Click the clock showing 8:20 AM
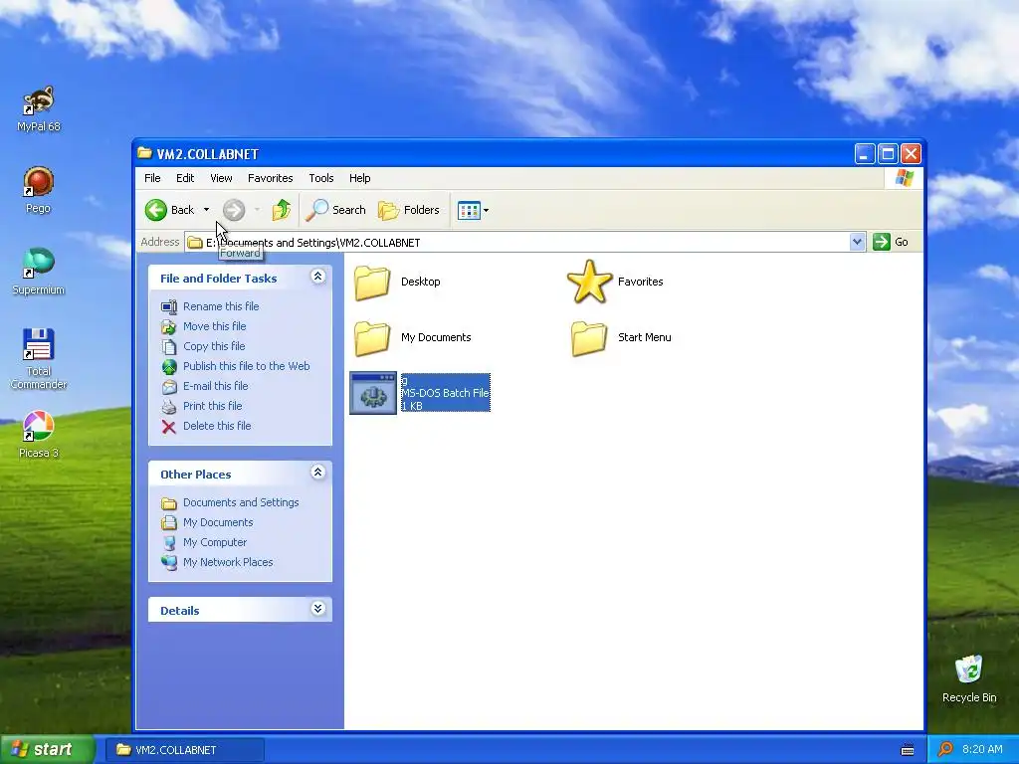The width and height of the screenshot is (1019, 764). pyautogui.click(x=982, y=750)
